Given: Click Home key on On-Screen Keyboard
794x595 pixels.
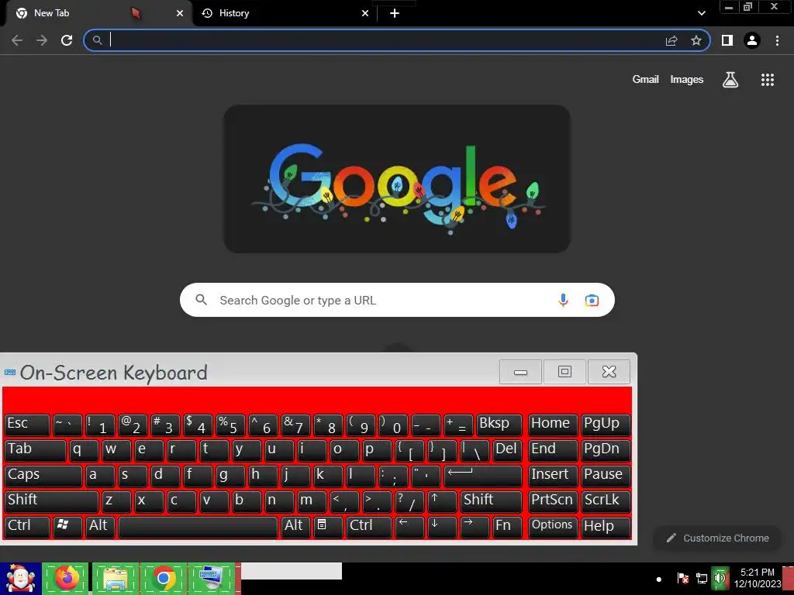Looking at the screenshot, I should click(553, 425).
